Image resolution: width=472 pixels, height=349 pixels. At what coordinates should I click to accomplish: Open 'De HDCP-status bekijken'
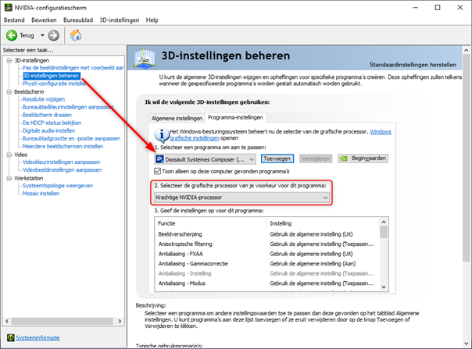coord(52,123)
